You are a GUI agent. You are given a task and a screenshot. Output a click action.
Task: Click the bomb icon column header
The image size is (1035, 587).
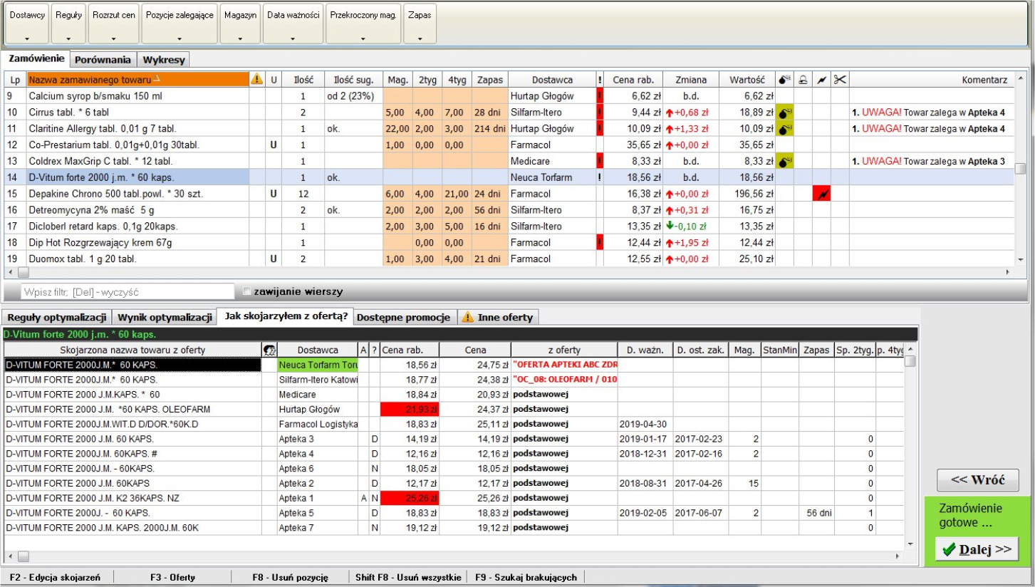click(x=784, y=80)
